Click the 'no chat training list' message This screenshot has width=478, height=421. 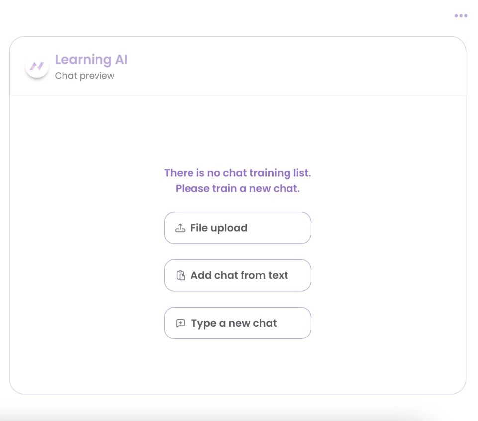(237, 173)
